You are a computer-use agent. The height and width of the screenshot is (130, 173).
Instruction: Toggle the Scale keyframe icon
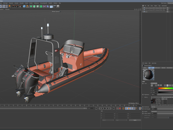pos(129,108)
